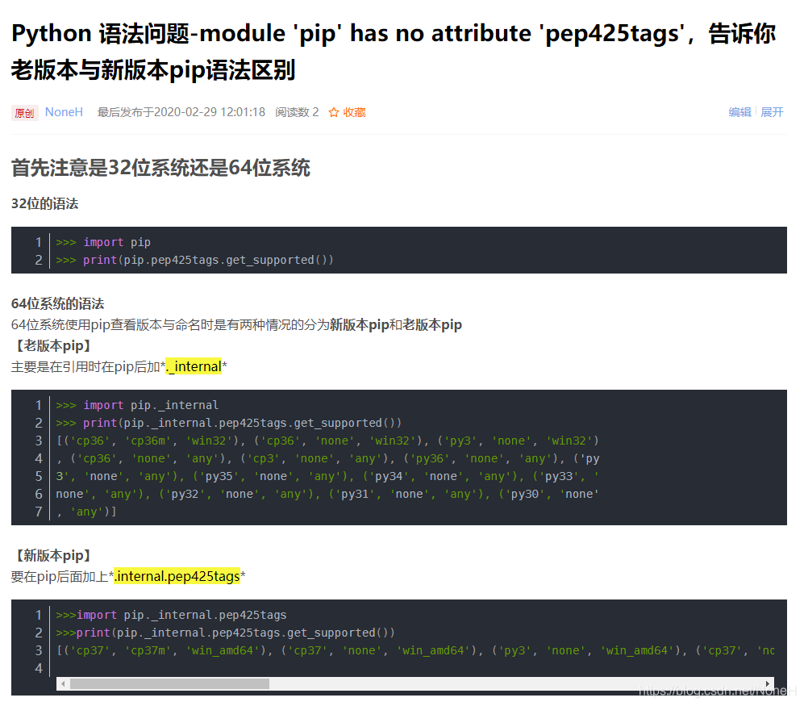Screen dimensions: 804x706
Task: Click scrollbar left arrow in last code block
Action: [63, 683]
